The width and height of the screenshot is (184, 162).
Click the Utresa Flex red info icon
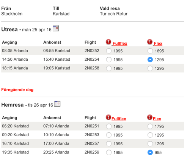click(150, 42)
